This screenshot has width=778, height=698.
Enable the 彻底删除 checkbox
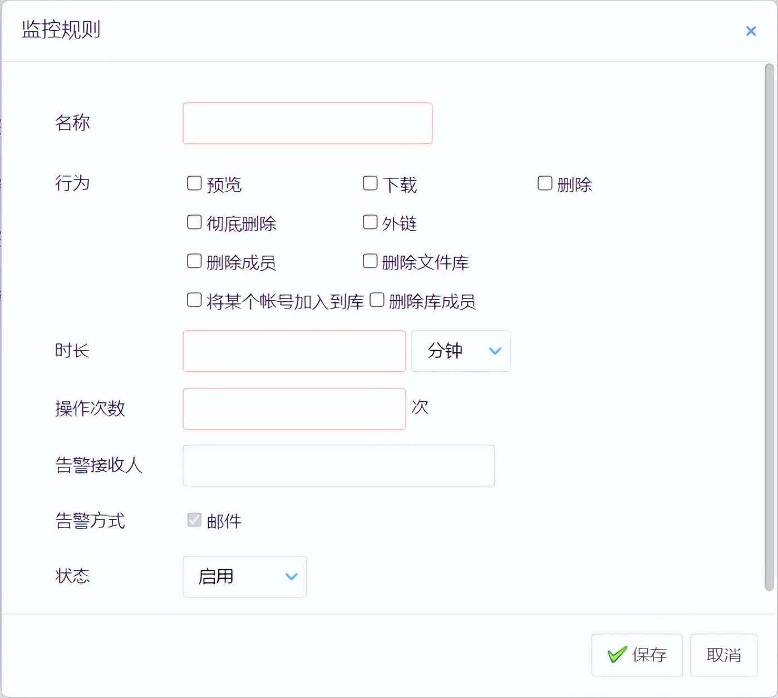tap(194, 222)
